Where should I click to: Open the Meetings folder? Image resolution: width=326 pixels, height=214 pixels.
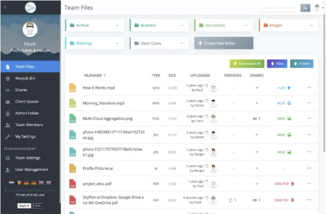(95, 43)
